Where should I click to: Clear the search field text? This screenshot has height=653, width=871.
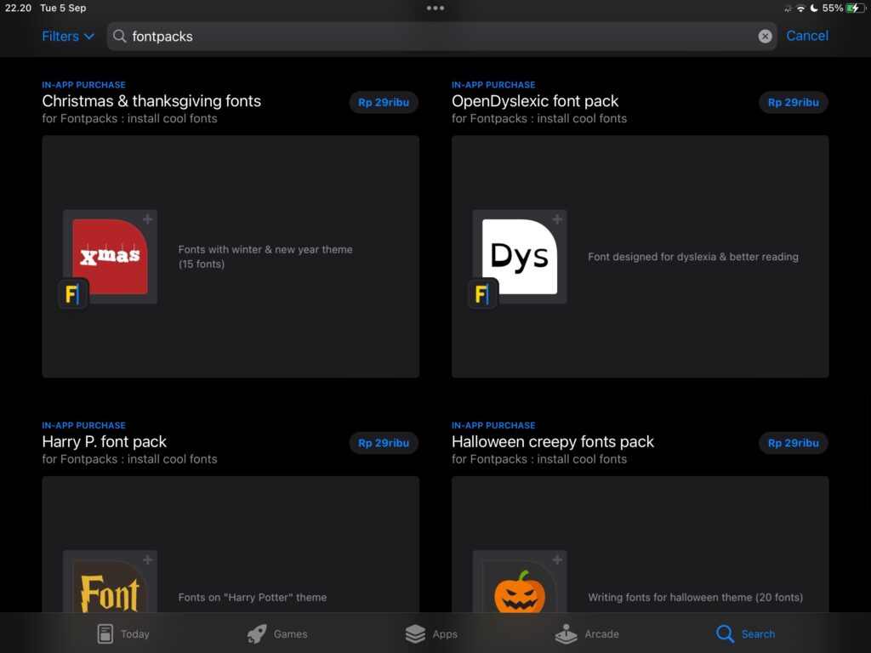click(x=765, y=37)
